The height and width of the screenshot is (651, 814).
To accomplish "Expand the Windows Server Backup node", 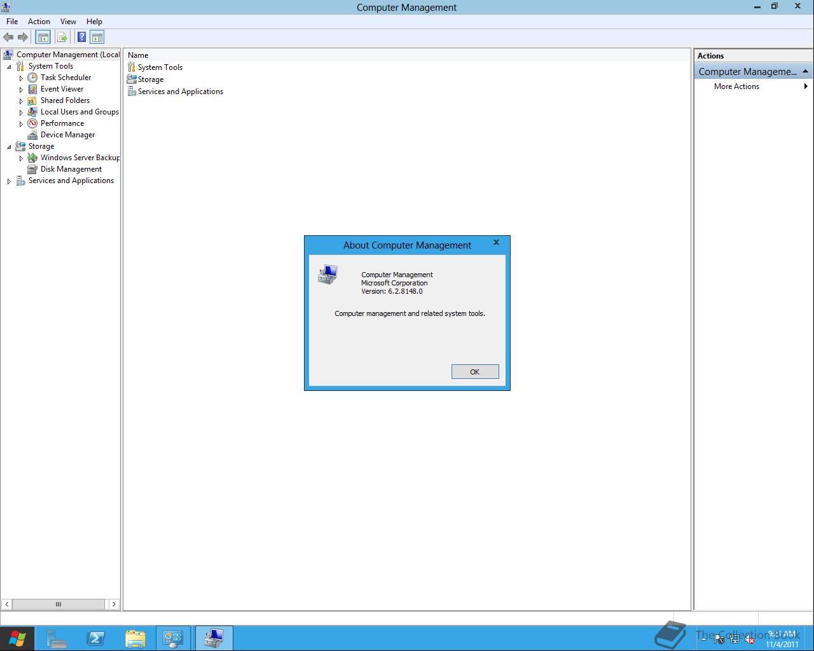I will coord(21,158).
